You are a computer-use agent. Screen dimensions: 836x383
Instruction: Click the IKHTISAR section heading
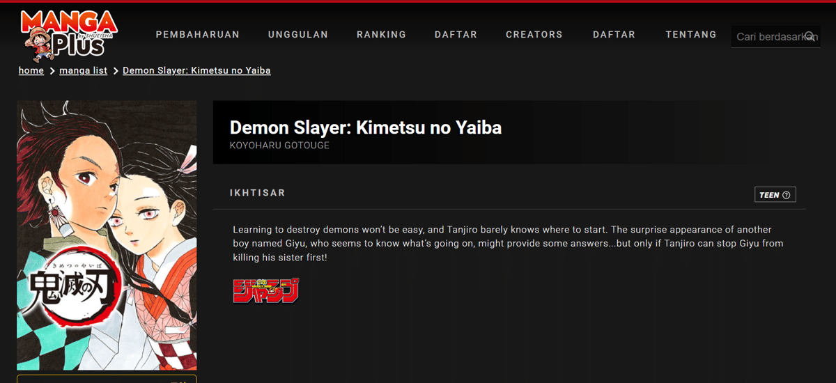258,193
